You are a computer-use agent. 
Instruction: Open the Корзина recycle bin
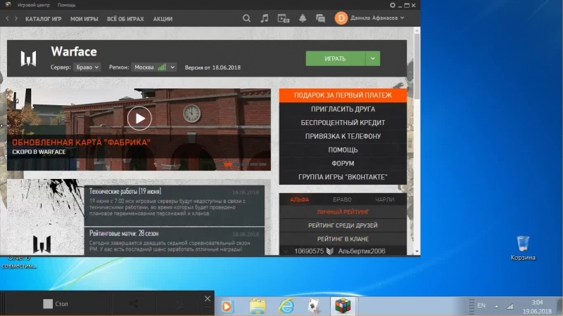[x=523, y=248]
